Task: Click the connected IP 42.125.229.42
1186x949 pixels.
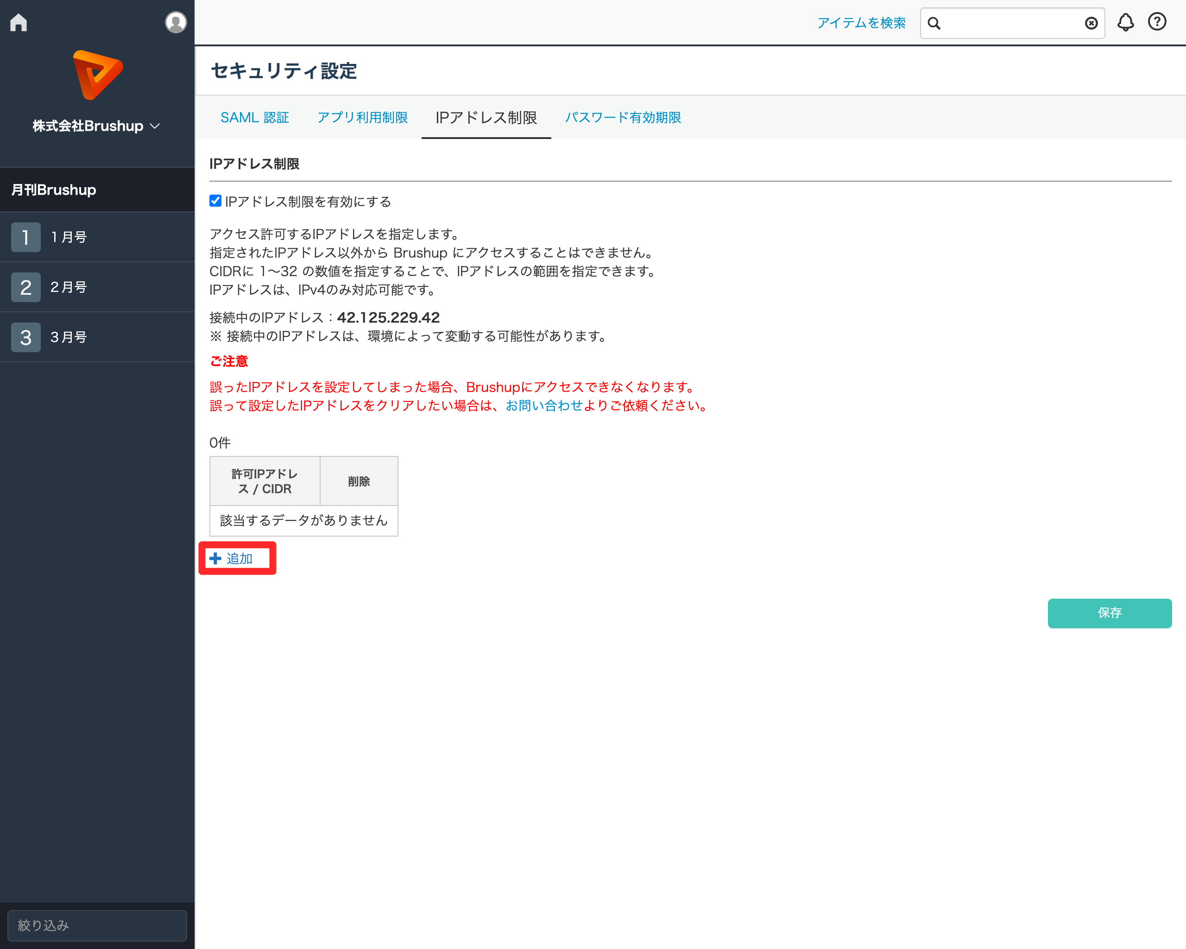Action: click(388, 318)
